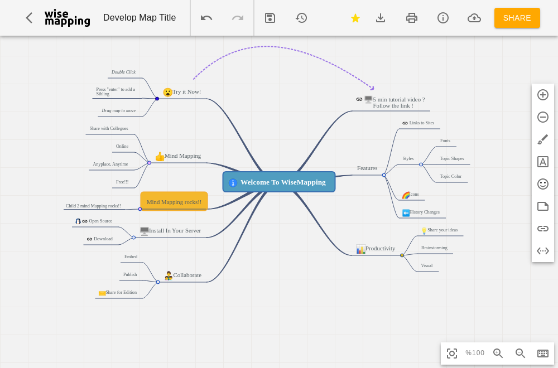The width and height of the screenshot is (558, 368).
Task: Collapse the Try it Now! branch
Action: pos(157,99)
